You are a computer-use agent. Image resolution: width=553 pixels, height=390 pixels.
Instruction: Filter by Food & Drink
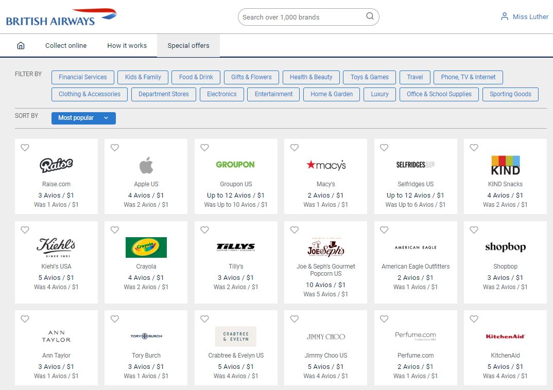pyautogui.click(x=196, y=77)
